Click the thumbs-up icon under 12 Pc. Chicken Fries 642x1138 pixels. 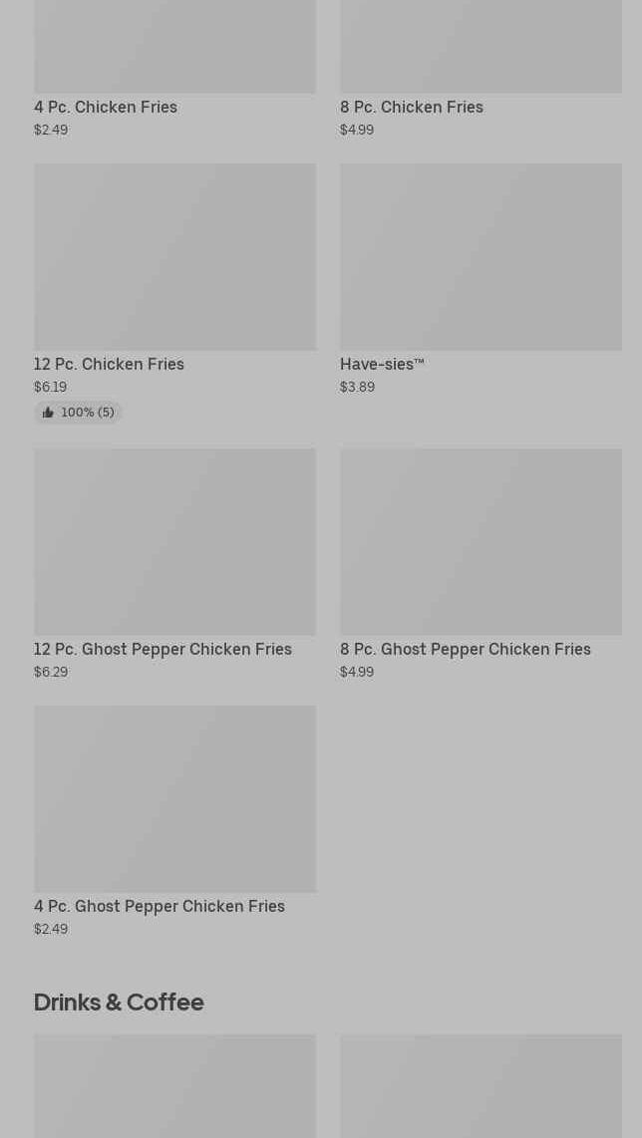pyautogui.click(x=48, y=413)
